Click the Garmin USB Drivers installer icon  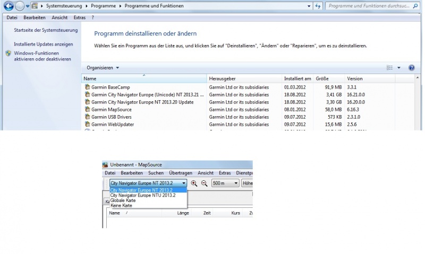pos(87,117)
